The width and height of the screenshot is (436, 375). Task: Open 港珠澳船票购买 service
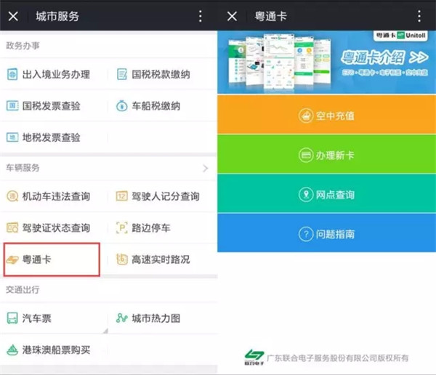tap(54, 350)
